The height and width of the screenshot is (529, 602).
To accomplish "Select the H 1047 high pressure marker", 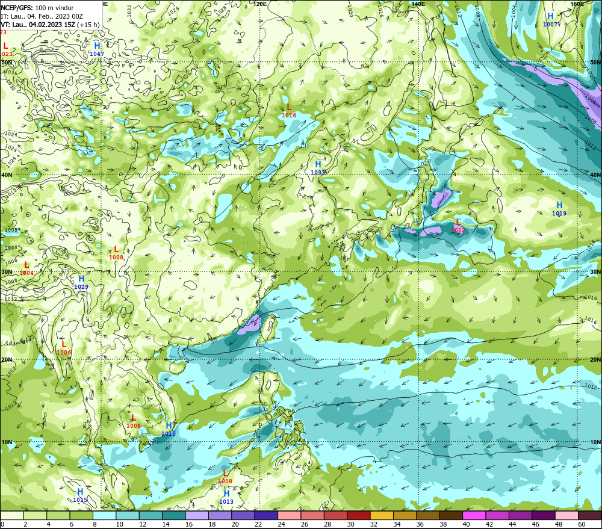I will (97, 49).
